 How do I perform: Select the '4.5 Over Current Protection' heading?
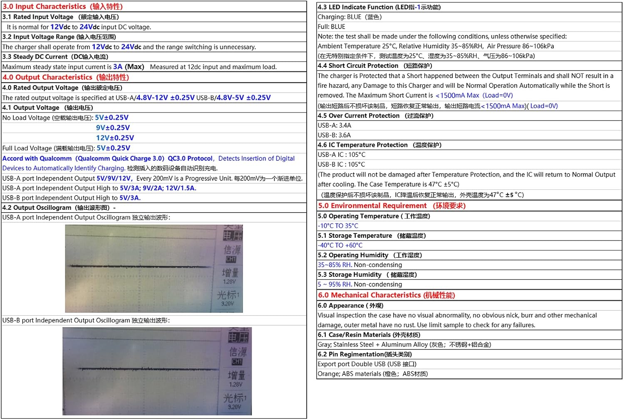point(376,115)
